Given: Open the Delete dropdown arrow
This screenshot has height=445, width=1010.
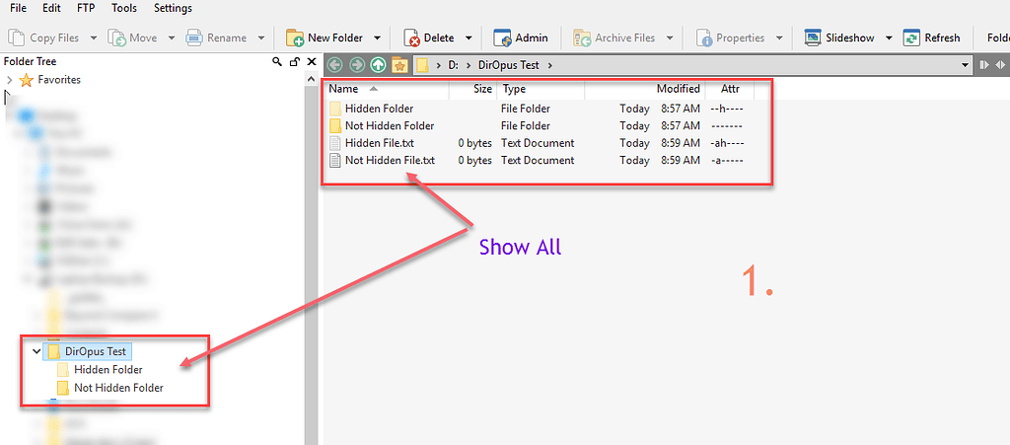Looking at the screenshot, I should (469, 37).
